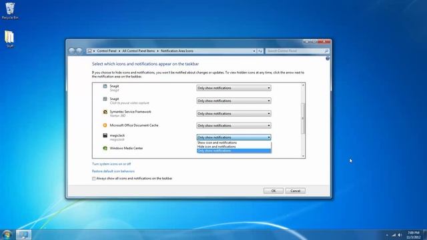Choose Show icon and notifications option
The width and height of the screenshot is (427, 240).
(x=234, y=143)
